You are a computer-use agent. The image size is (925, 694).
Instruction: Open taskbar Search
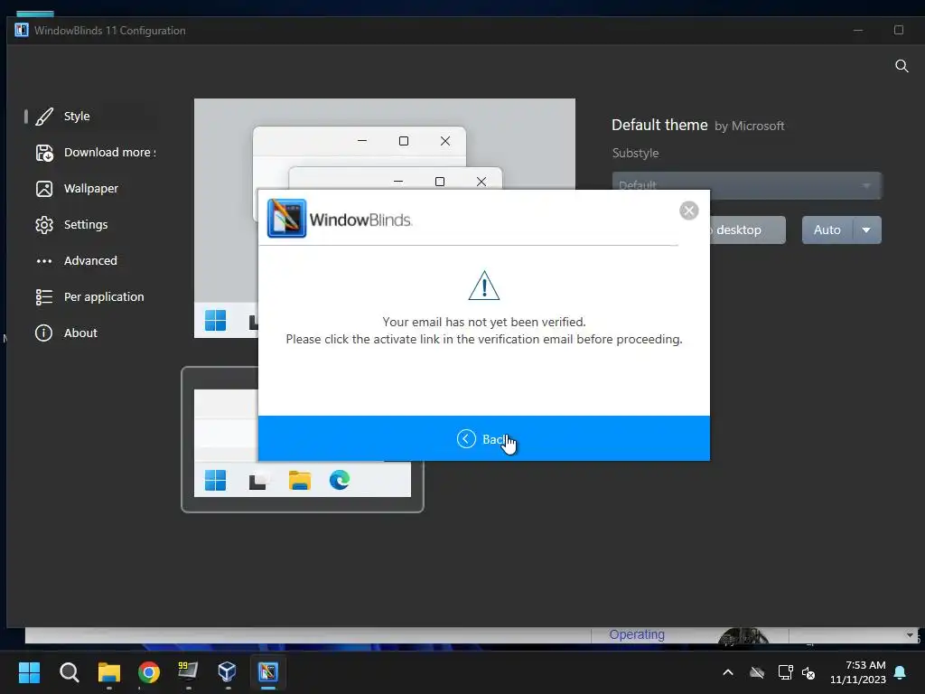tap(69, 672)
